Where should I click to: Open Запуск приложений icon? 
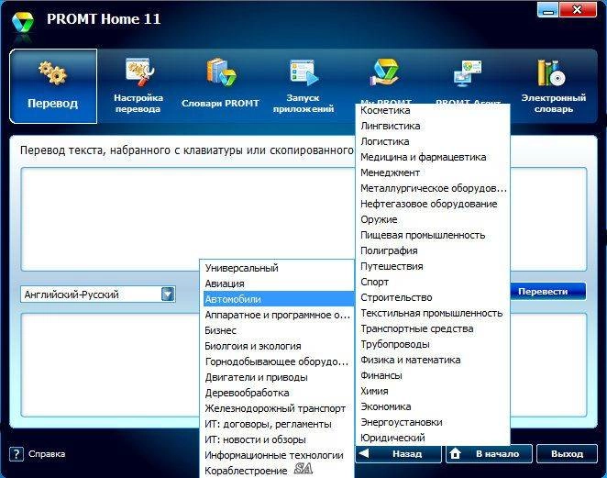[303, 72]
